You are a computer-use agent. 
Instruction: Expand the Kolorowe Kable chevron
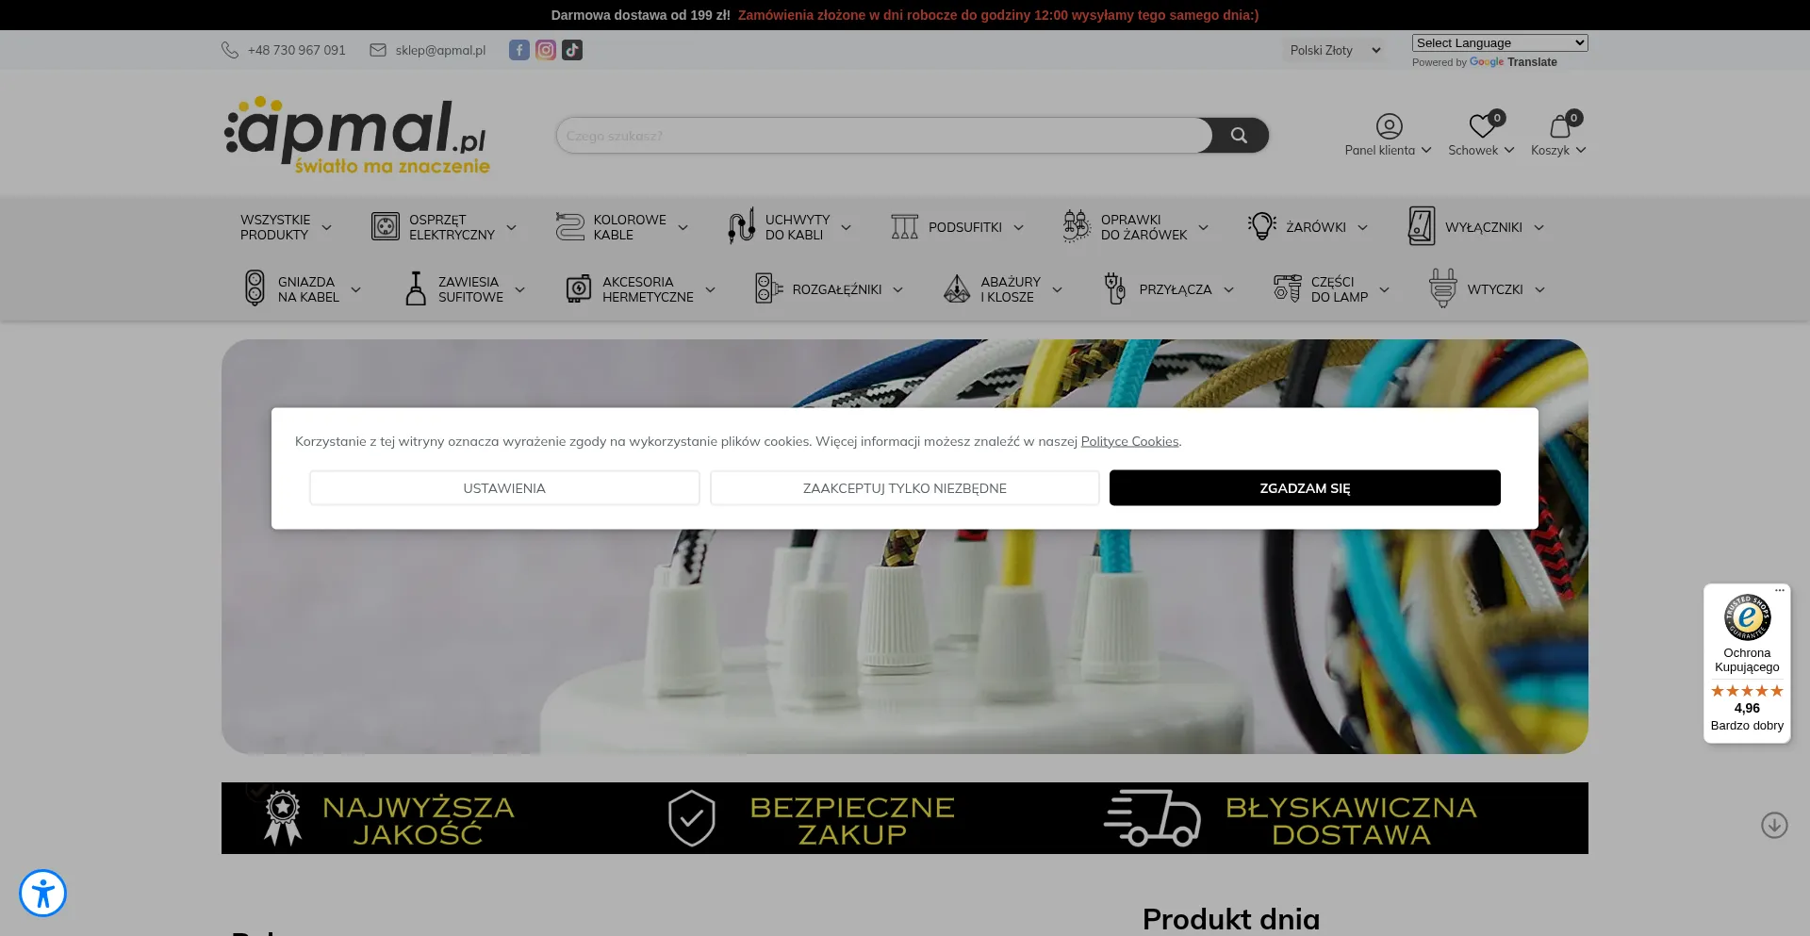point(683,227)
